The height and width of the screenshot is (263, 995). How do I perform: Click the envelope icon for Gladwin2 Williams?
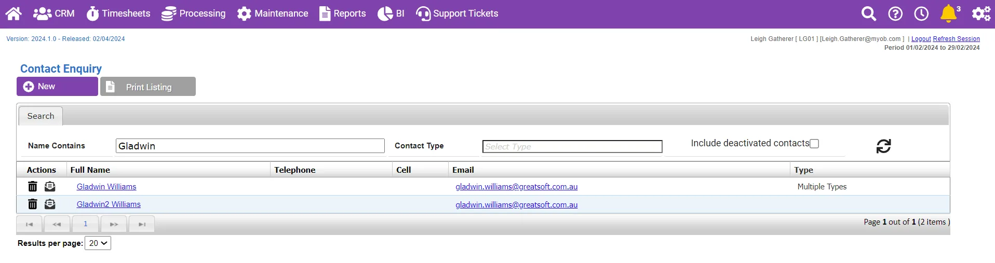click(50, 204)
